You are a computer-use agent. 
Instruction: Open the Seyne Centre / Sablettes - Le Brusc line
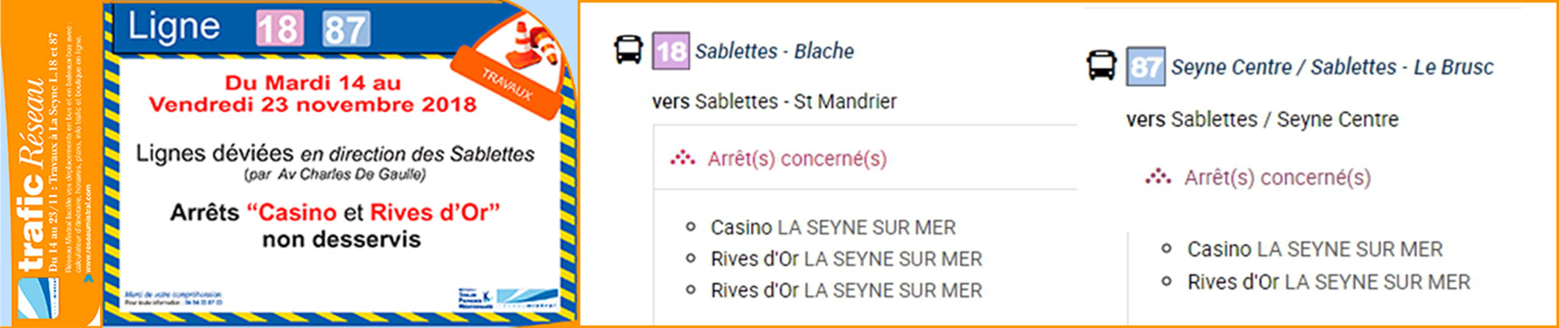pos(1332,67)
